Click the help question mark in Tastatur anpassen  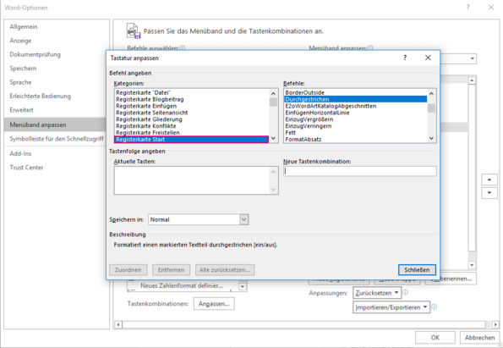[x=405, y=58]
